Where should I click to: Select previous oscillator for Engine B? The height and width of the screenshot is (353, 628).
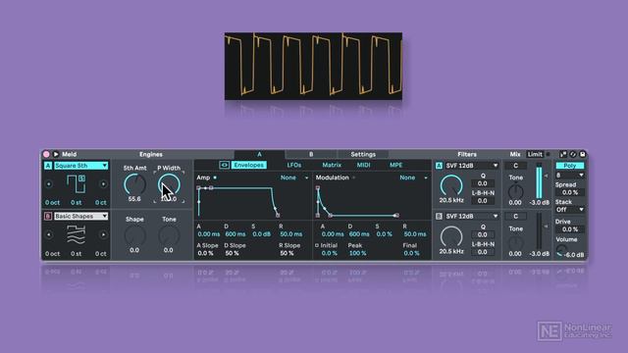(49, 235)
